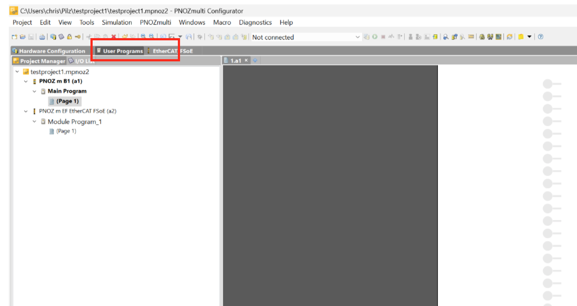This screenshot has width=577, height=306.
Task: Click the Print toolbar icon
Action: pos(42,37)
